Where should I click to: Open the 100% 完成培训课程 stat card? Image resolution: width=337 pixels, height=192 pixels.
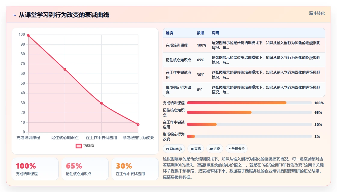(x=35, y=169)
